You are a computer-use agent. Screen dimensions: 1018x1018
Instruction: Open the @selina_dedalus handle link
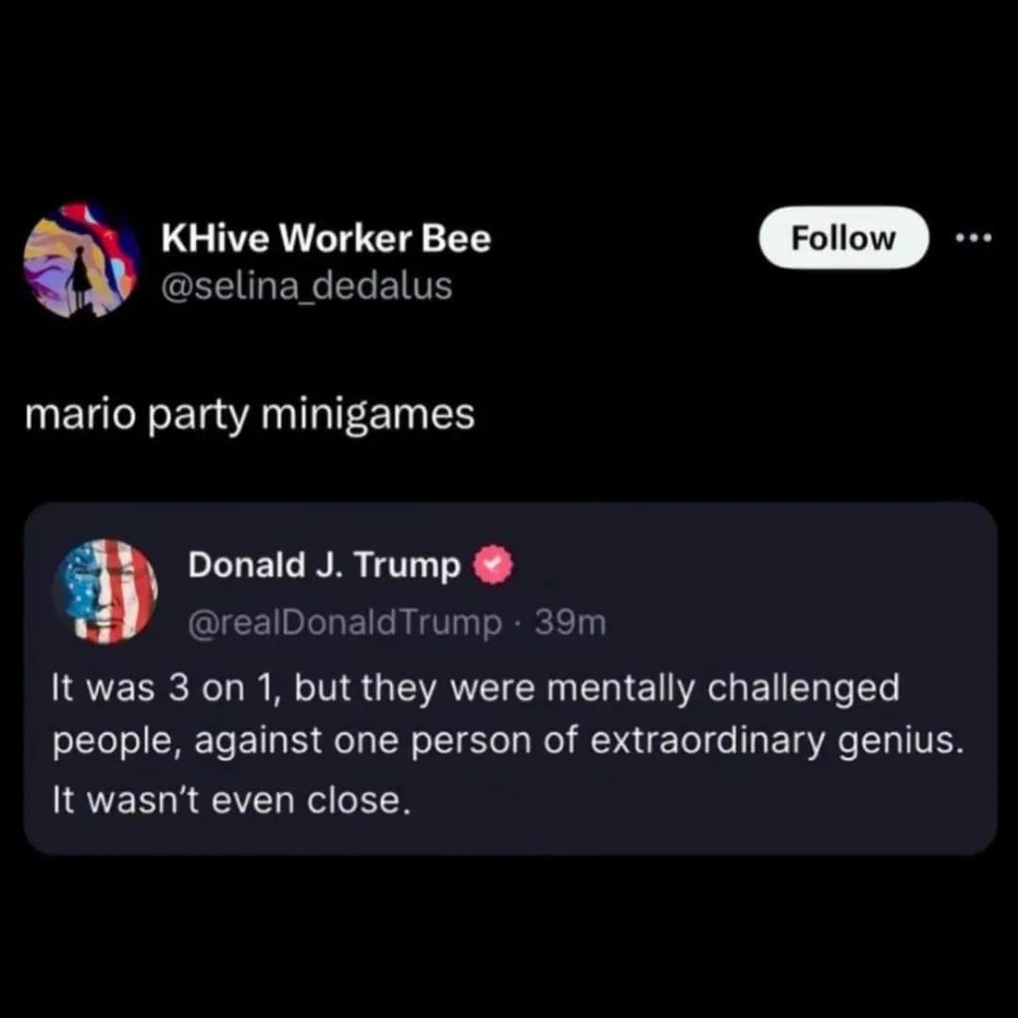click(306, 286)
